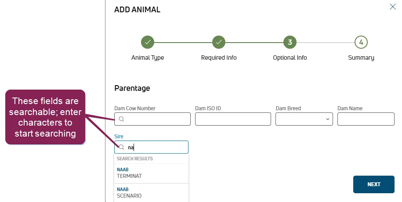Viewport: 402px width, 202px height.
Task: Click the Optional Info step label
Action: 290,58
